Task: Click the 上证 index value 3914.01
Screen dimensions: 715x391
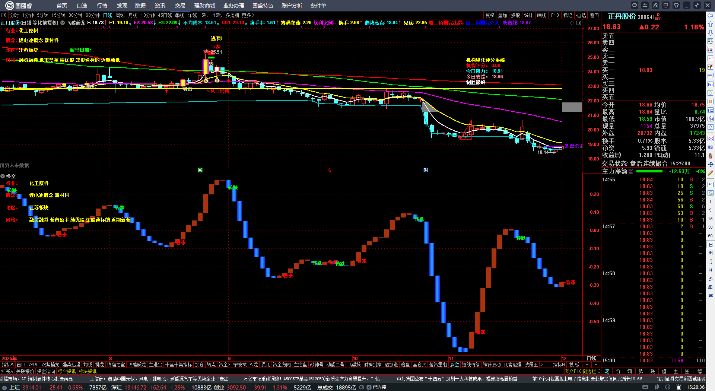Action: (32, 387)
